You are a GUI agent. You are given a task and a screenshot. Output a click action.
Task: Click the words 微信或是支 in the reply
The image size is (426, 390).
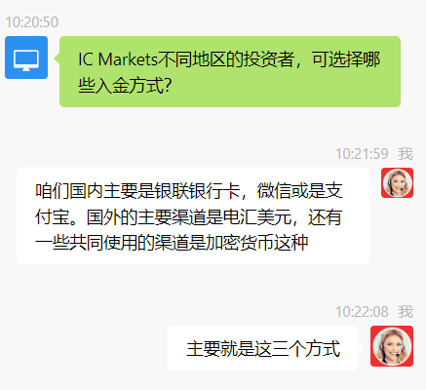point(299,191)
